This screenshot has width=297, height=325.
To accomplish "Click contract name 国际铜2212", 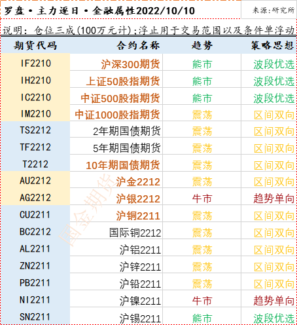I will click(135, 233).
